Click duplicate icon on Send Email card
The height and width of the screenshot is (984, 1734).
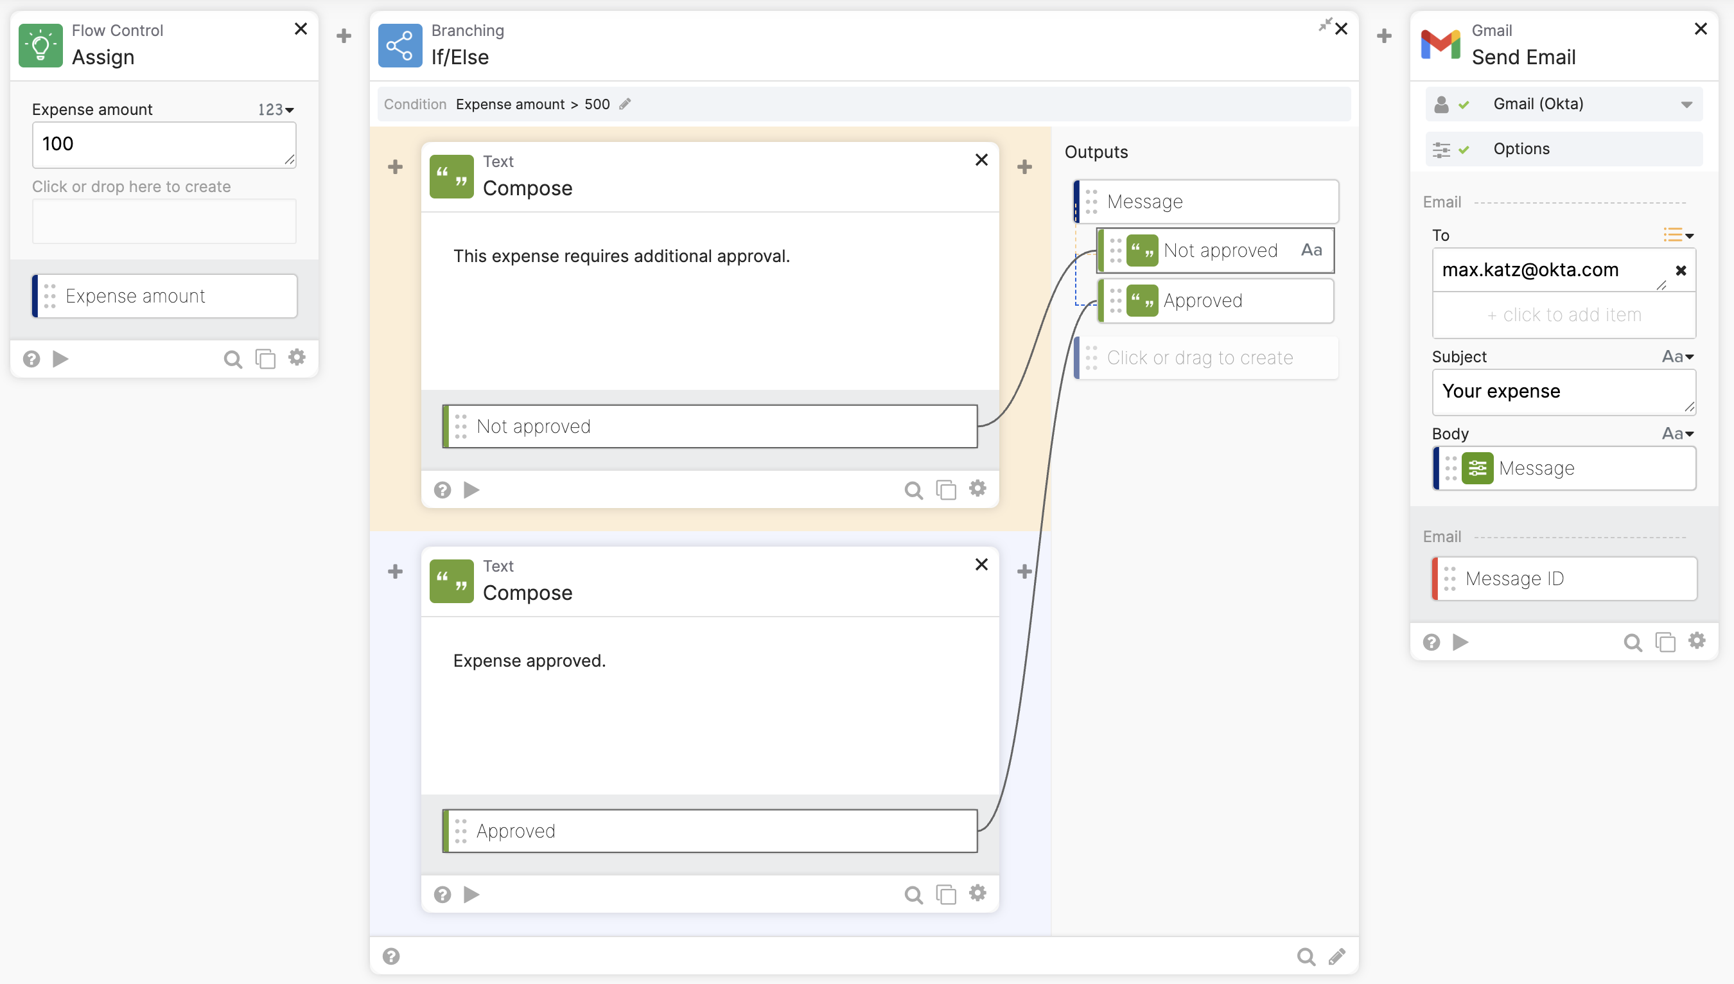tap(1665, 642)
